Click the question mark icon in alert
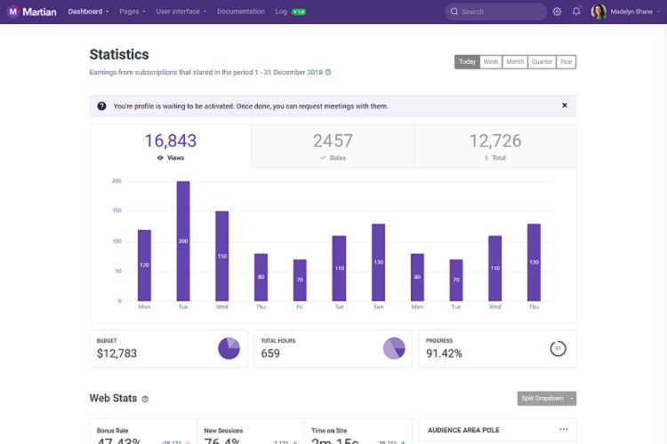 point(101,107)
